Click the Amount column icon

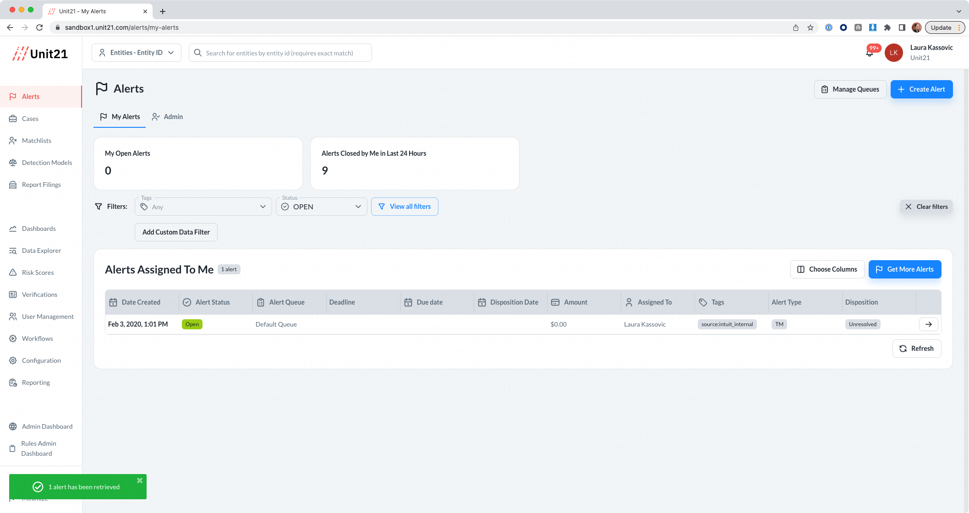(555, 302)
